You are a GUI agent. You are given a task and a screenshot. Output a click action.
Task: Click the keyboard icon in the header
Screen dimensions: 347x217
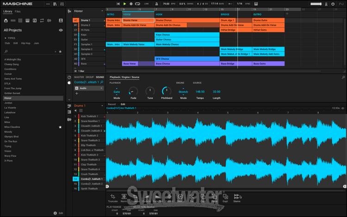[256, 4]
